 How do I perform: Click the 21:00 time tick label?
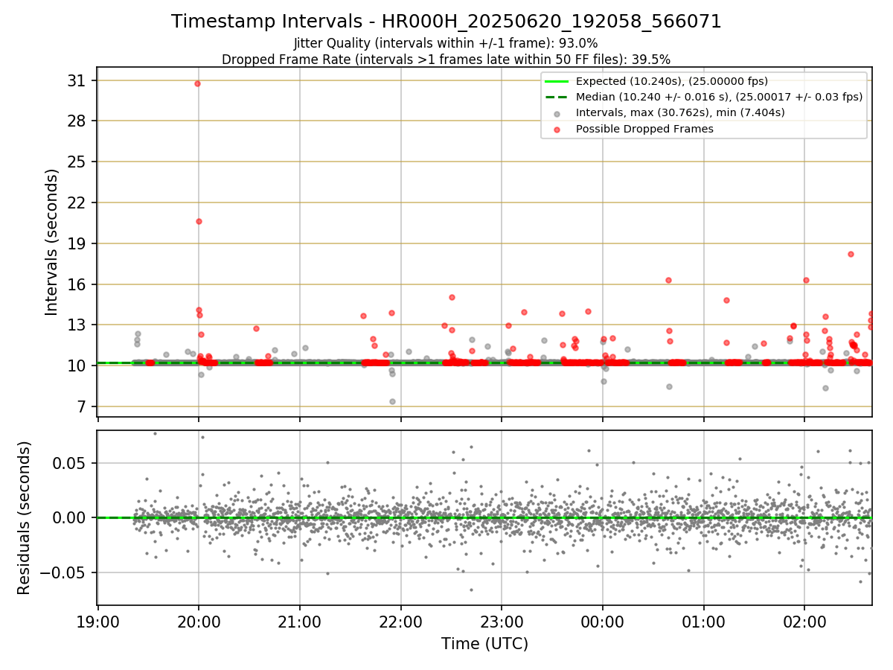click(x=300, y=620)
